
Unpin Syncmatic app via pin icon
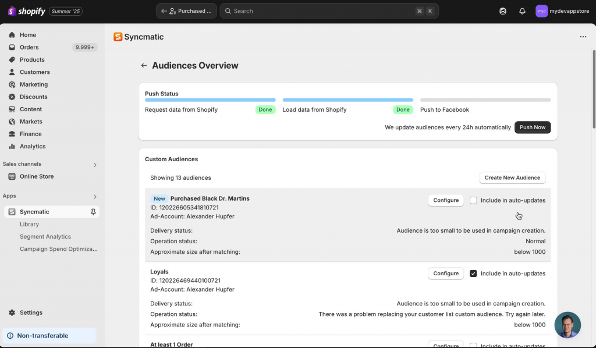[93, 212]
